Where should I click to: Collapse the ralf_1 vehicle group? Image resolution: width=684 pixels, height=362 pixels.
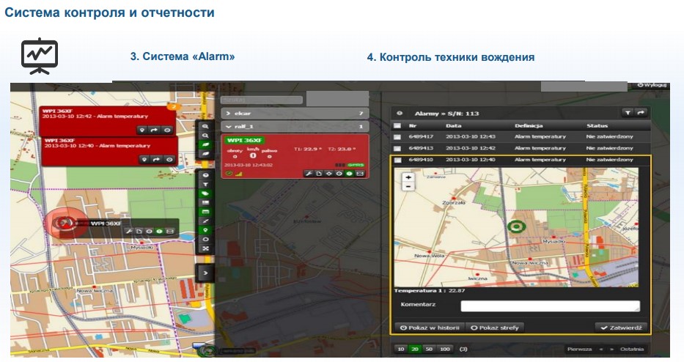tap(293, 126)
